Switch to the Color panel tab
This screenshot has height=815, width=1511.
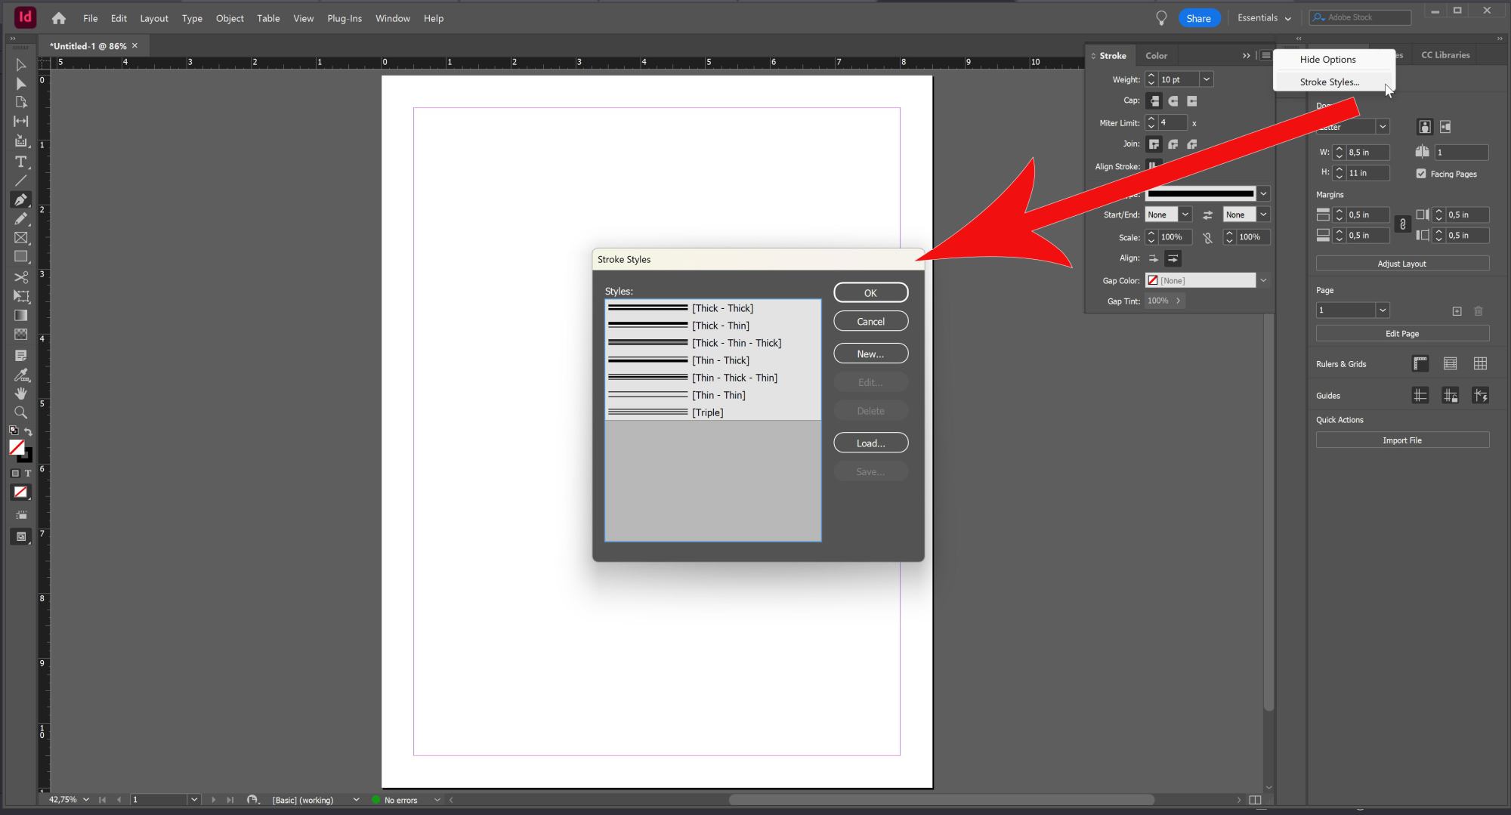[x=1156, y=56]
